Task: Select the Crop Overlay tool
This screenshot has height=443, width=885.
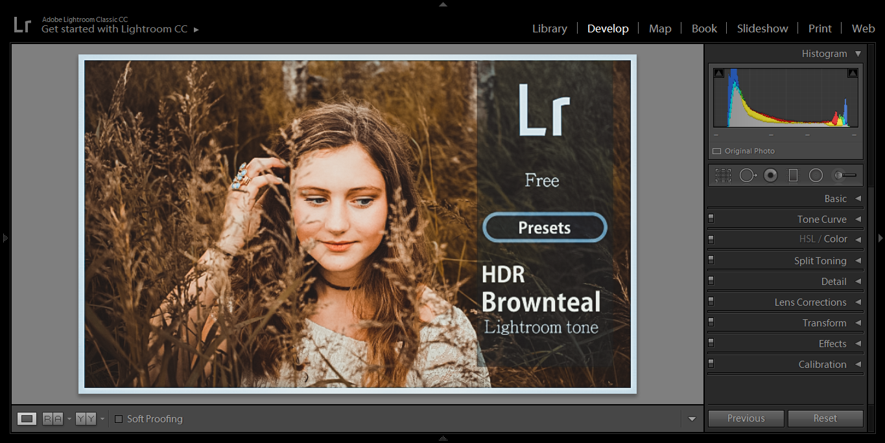Action: tap(723, 175)
